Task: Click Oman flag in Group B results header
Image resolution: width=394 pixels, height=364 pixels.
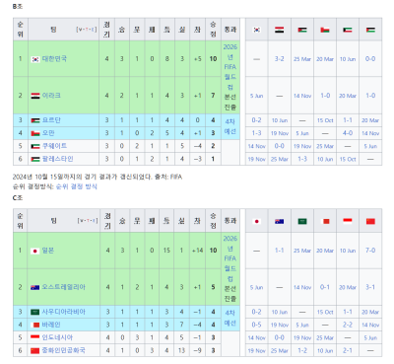Action: (x=325, y=30)
